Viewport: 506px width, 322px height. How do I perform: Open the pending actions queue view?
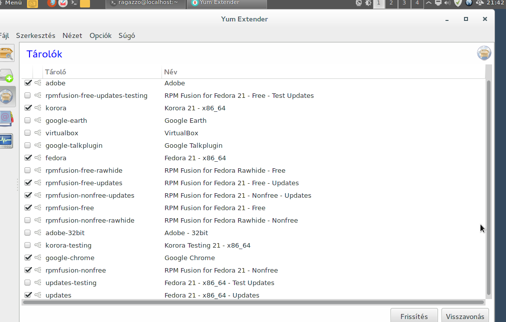point(6,75)
